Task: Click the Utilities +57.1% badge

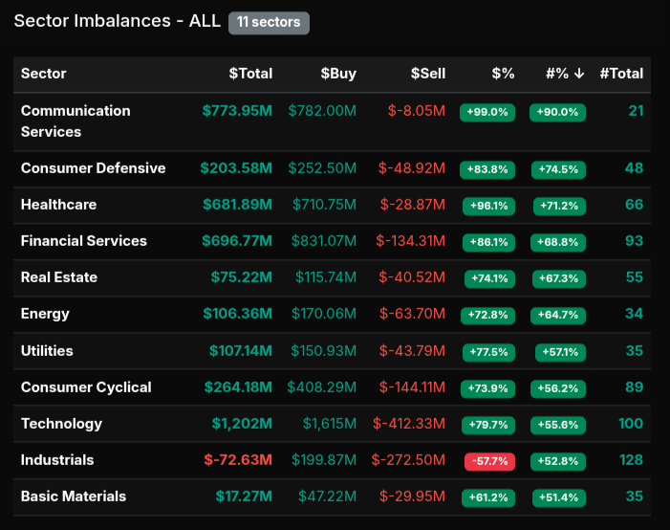Action: point(560,352)
